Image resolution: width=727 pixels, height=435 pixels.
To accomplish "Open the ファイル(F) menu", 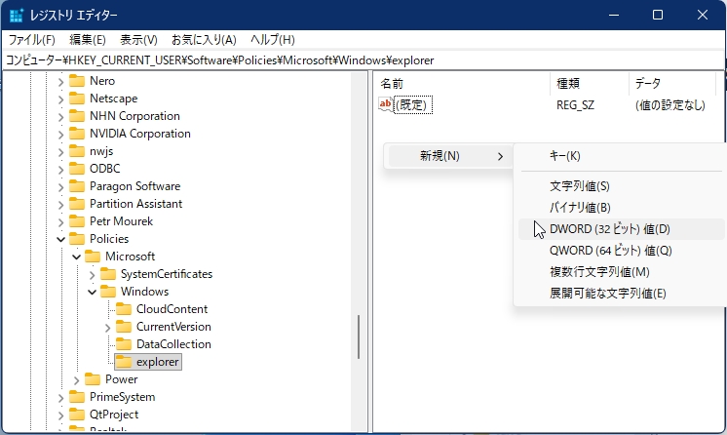I will click(x=32, y=40).
